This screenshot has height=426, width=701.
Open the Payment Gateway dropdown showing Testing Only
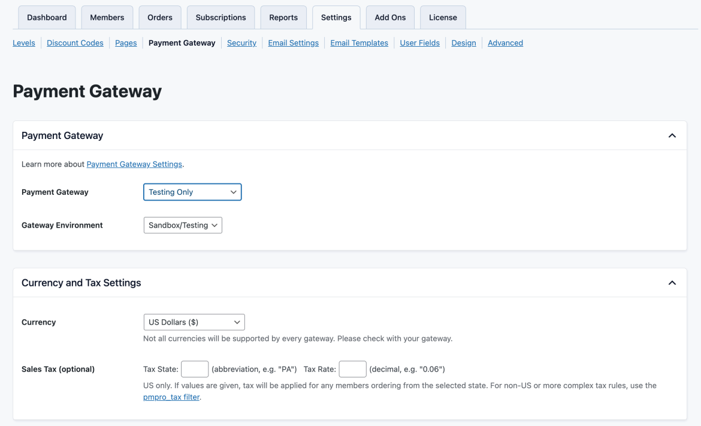[x=192, y=192]
